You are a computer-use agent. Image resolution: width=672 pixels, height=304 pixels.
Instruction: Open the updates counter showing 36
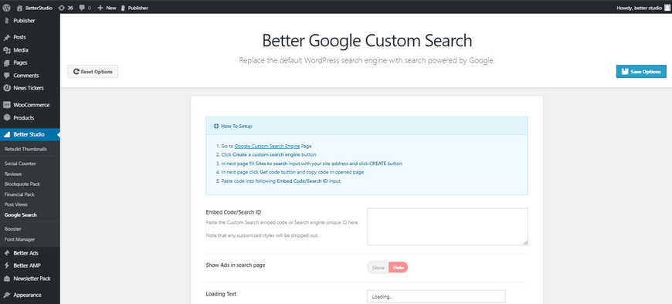[x=66, y=8]
